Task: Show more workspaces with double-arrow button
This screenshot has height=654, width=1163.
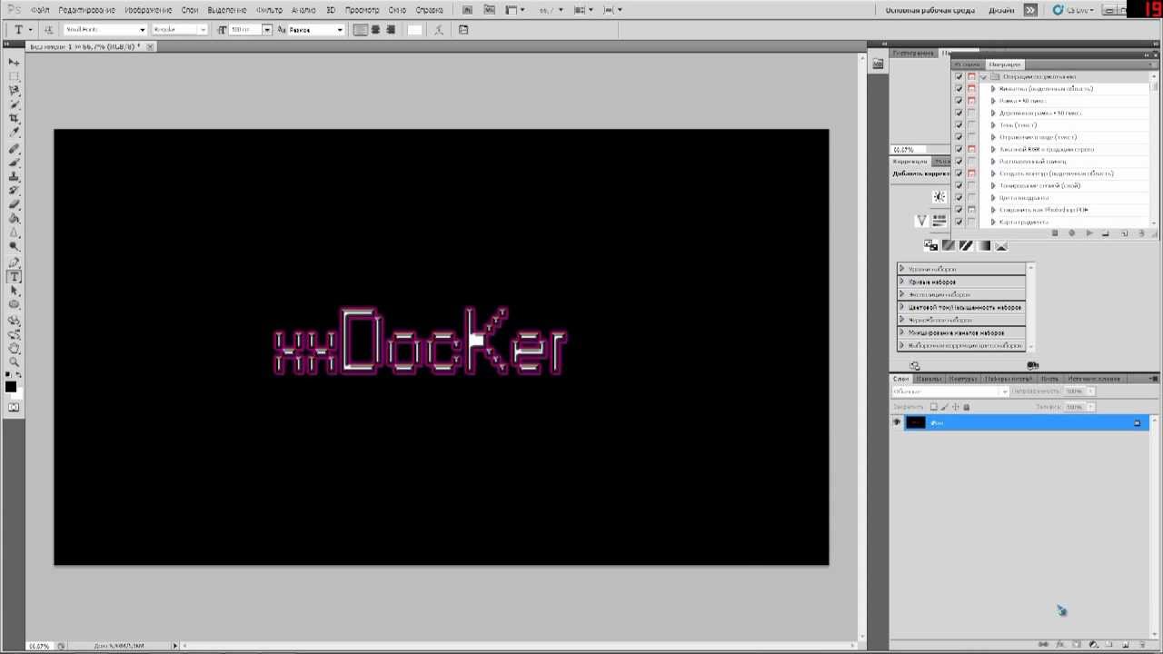Action: click(x=1030, y=10)
